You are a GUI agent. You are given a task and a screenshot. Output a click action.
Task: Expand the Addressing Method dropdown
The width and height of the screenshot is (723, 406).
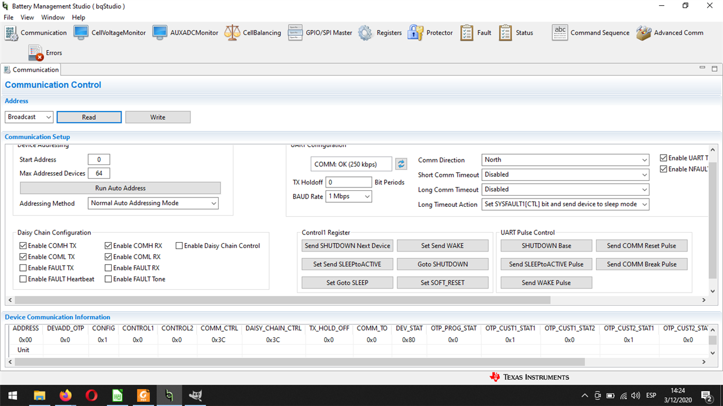[x=153, y=203]
